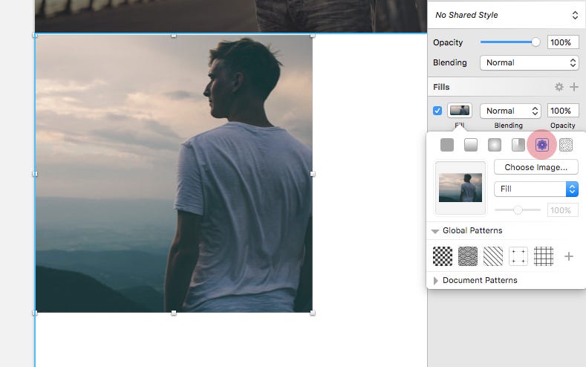Open the layer Blending Normal dropdown
586x367 pixels.
click(x=530, y=63)
